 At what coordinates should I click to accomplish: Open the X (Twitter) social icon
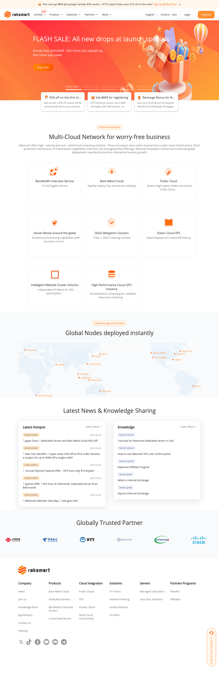pyautogui.click(x=21, y=642)
